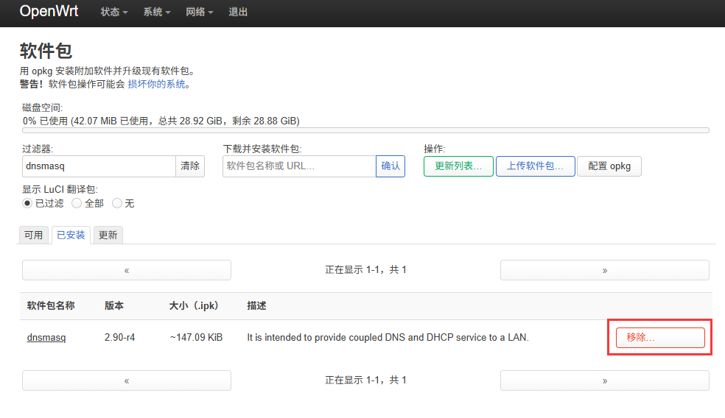The height and width of the screenshot is (418, 725).
Task: Click the 配置 opkg button
Action: (x=609, y=166)
